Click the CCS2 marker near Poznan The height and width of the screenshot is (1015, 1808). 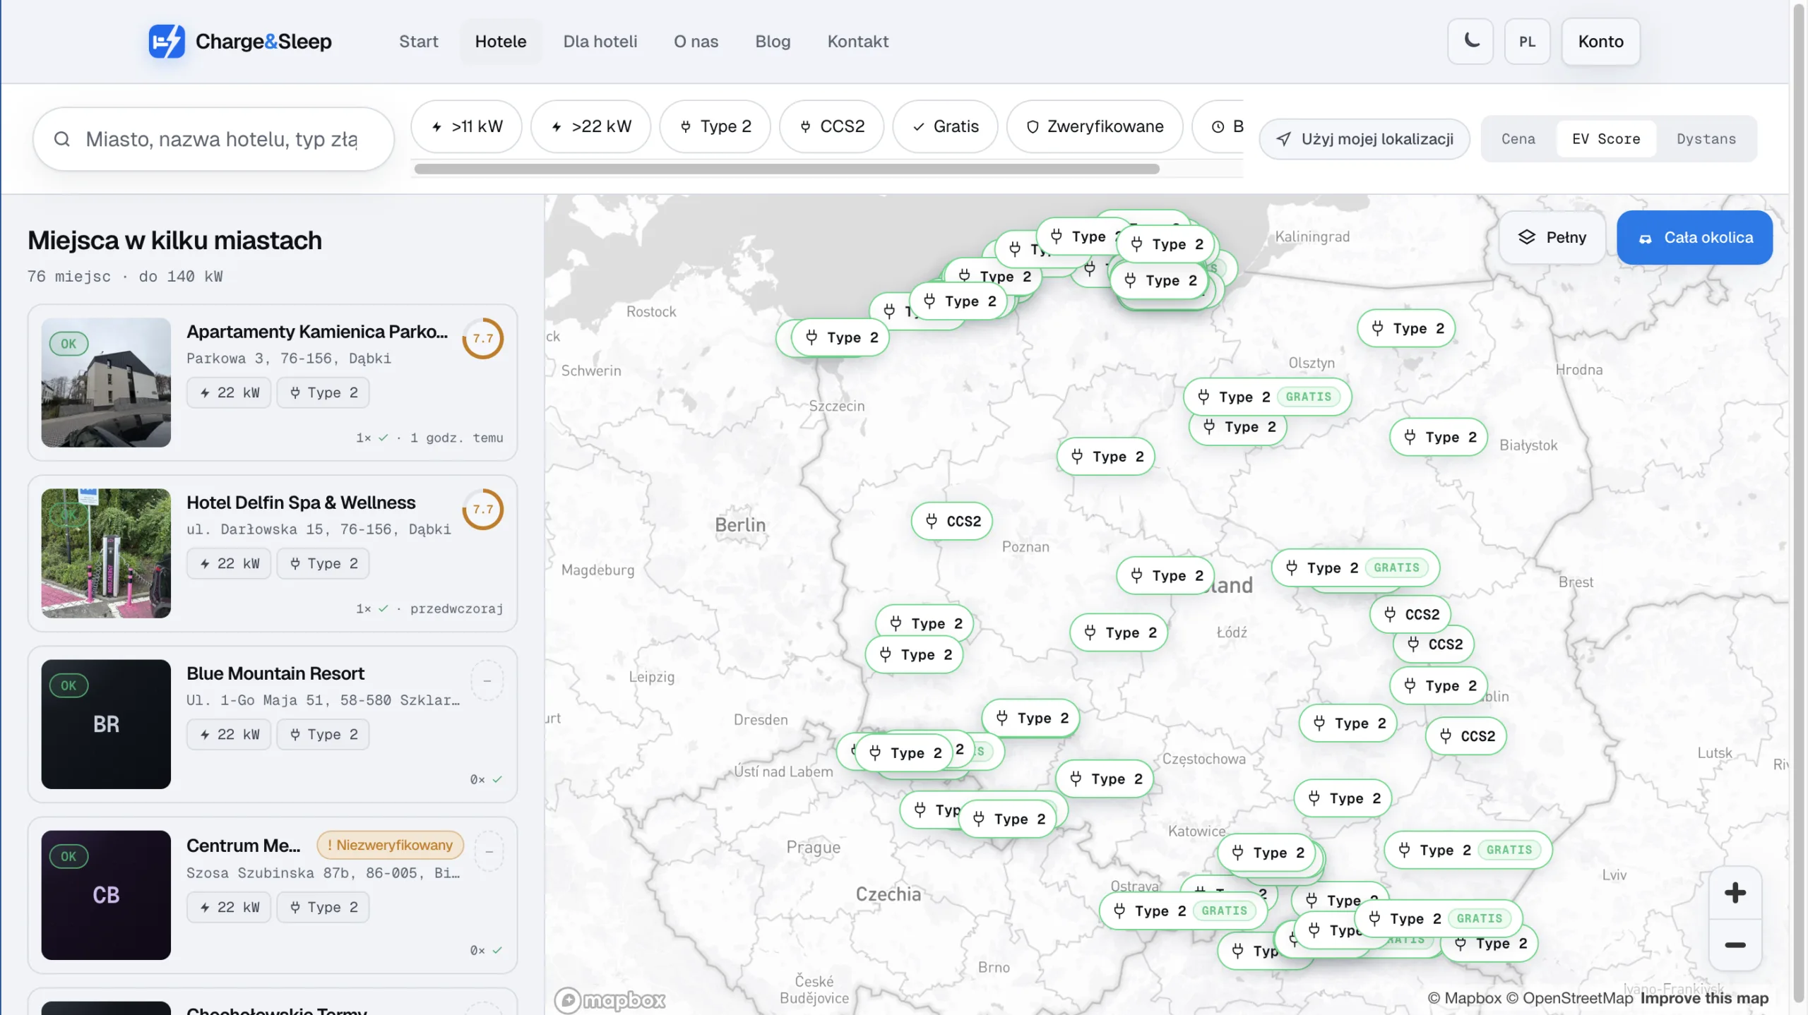(952, 521)
